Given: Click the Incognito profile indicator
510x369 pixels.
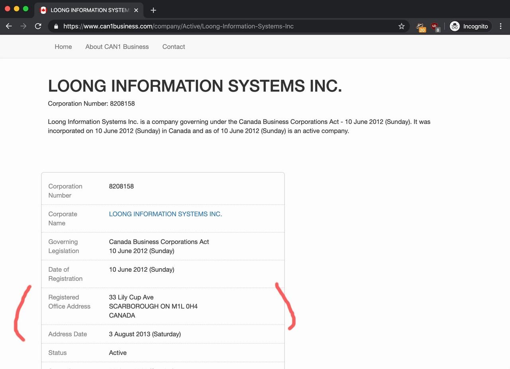Looking at the screenshot, I should tap(469, 26).
